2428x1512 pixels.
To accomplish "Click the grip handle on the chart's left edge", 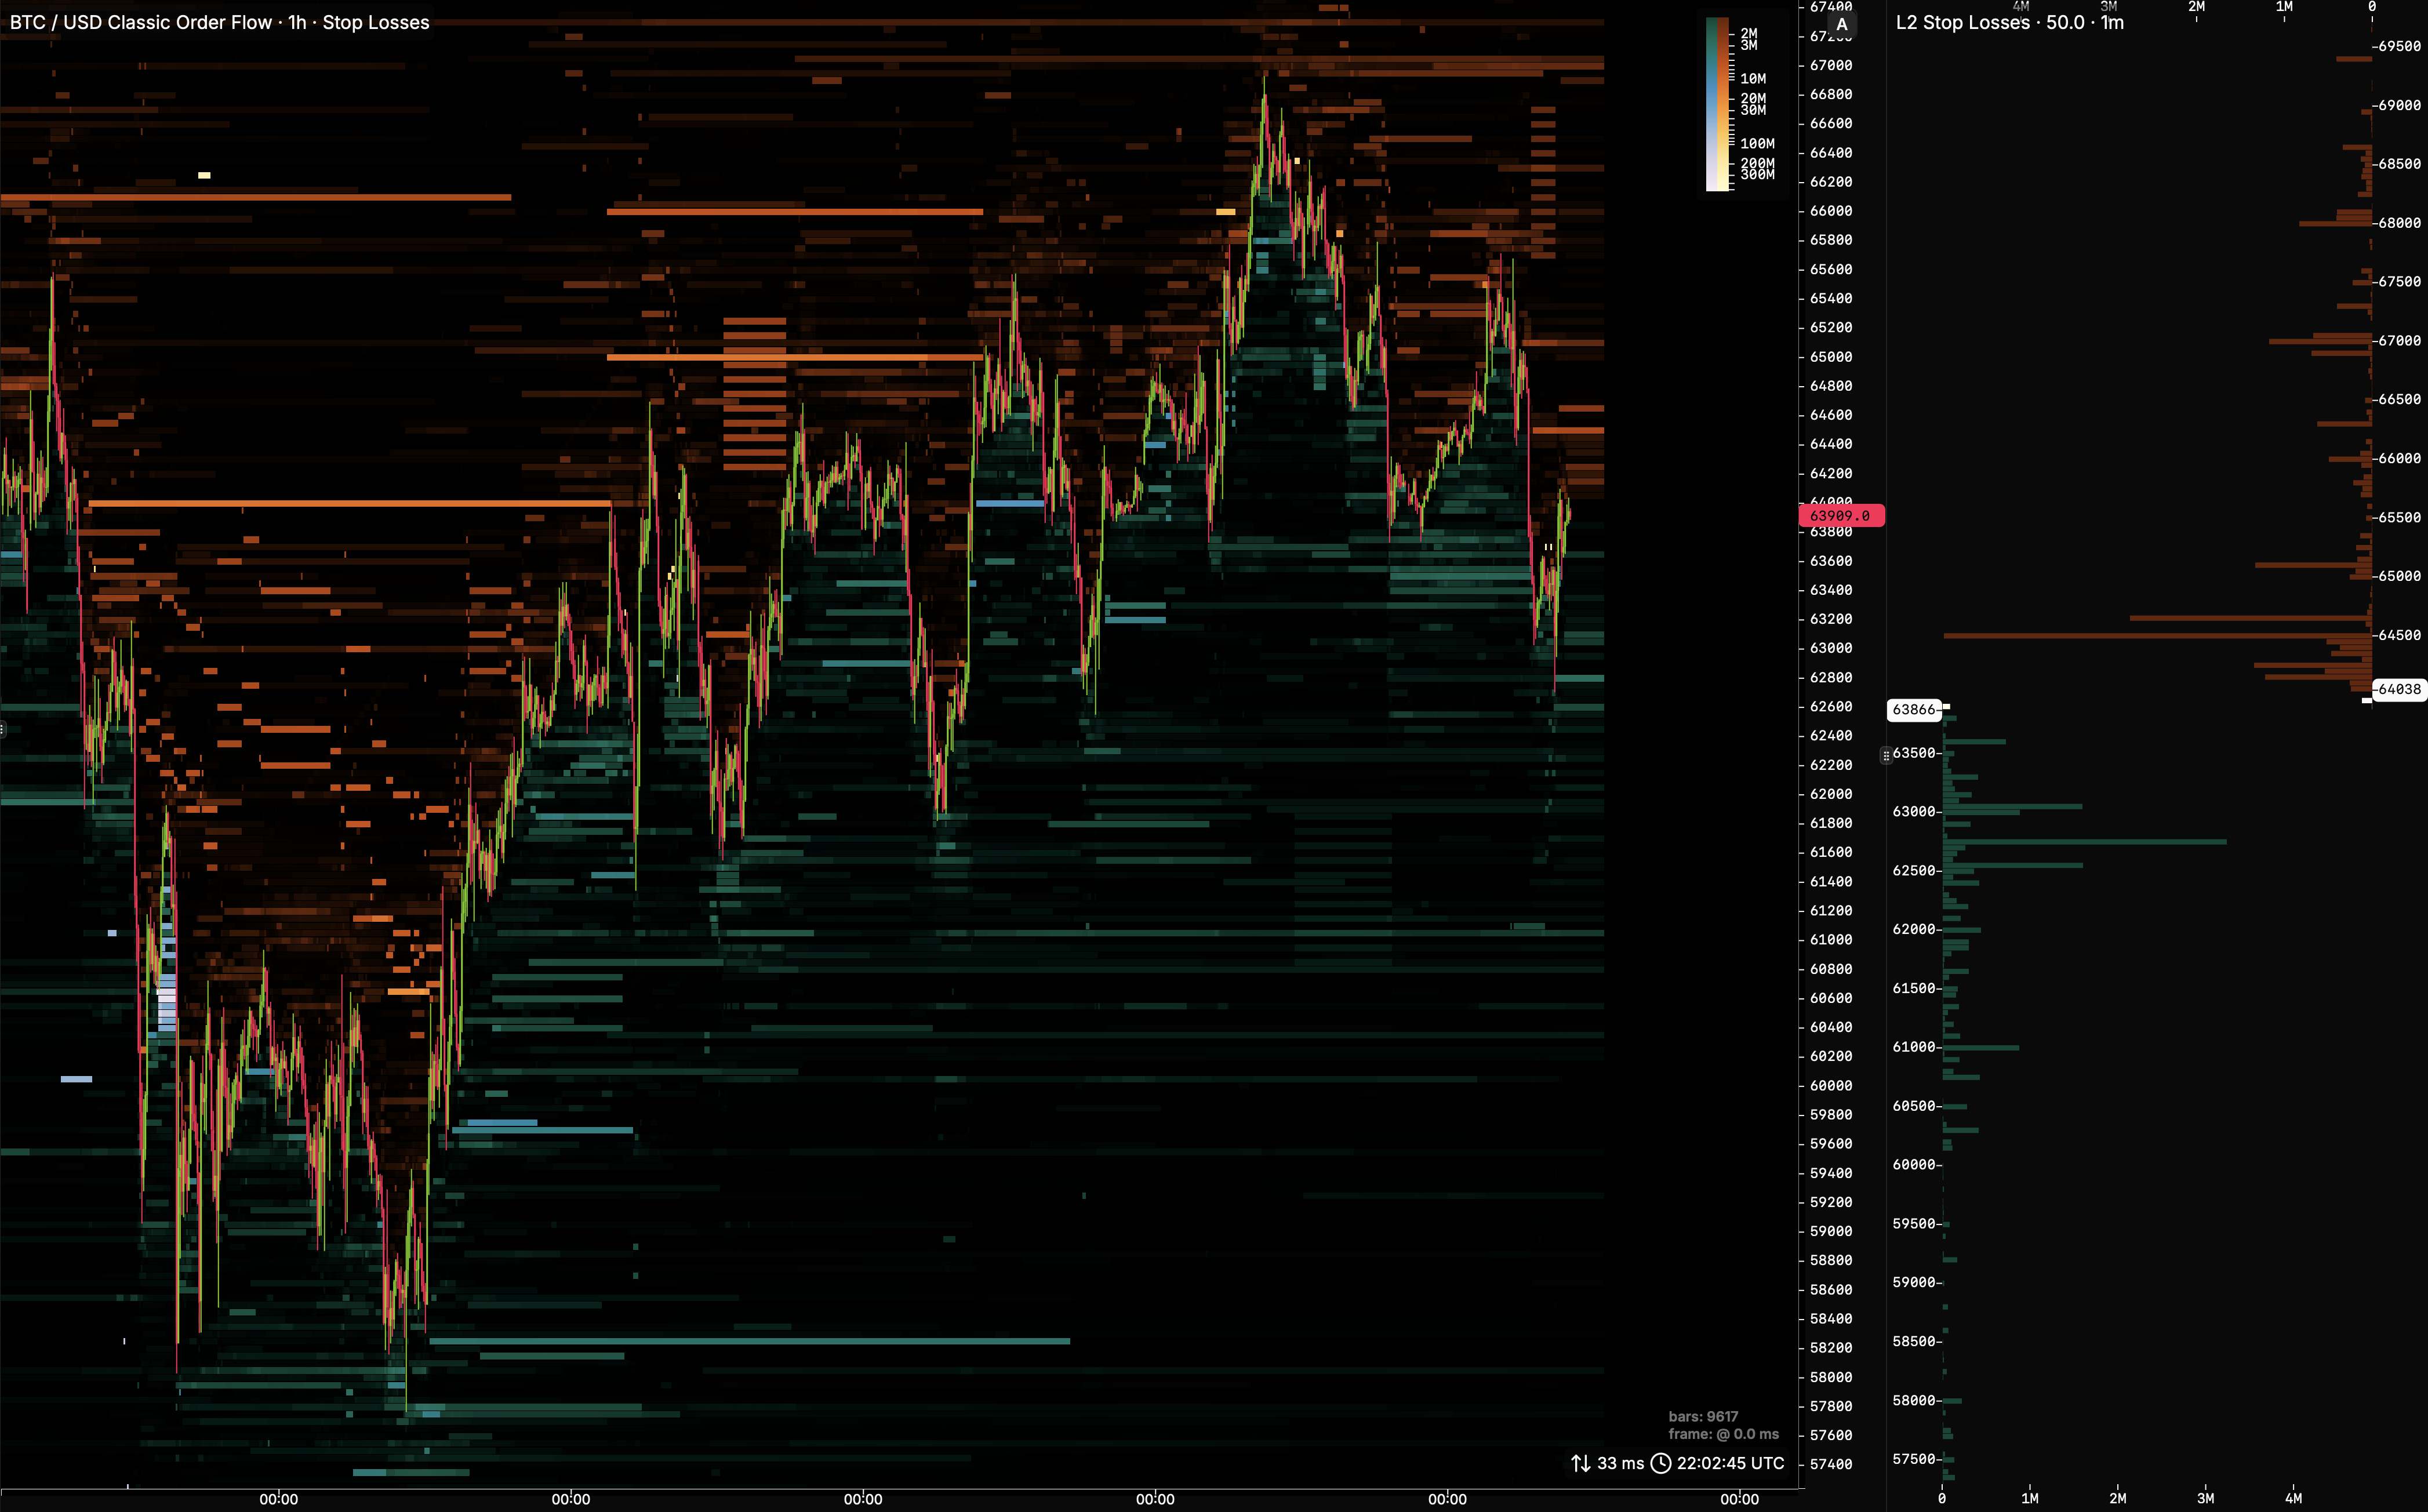I will click(3, 729).
